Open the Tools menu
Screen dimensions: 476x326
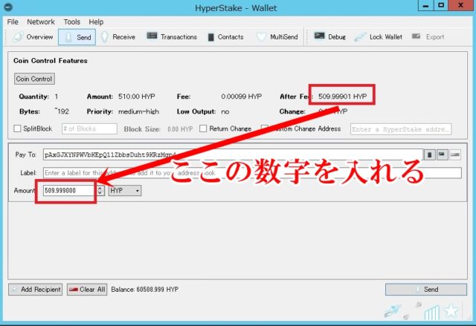(x=71, y=22)
